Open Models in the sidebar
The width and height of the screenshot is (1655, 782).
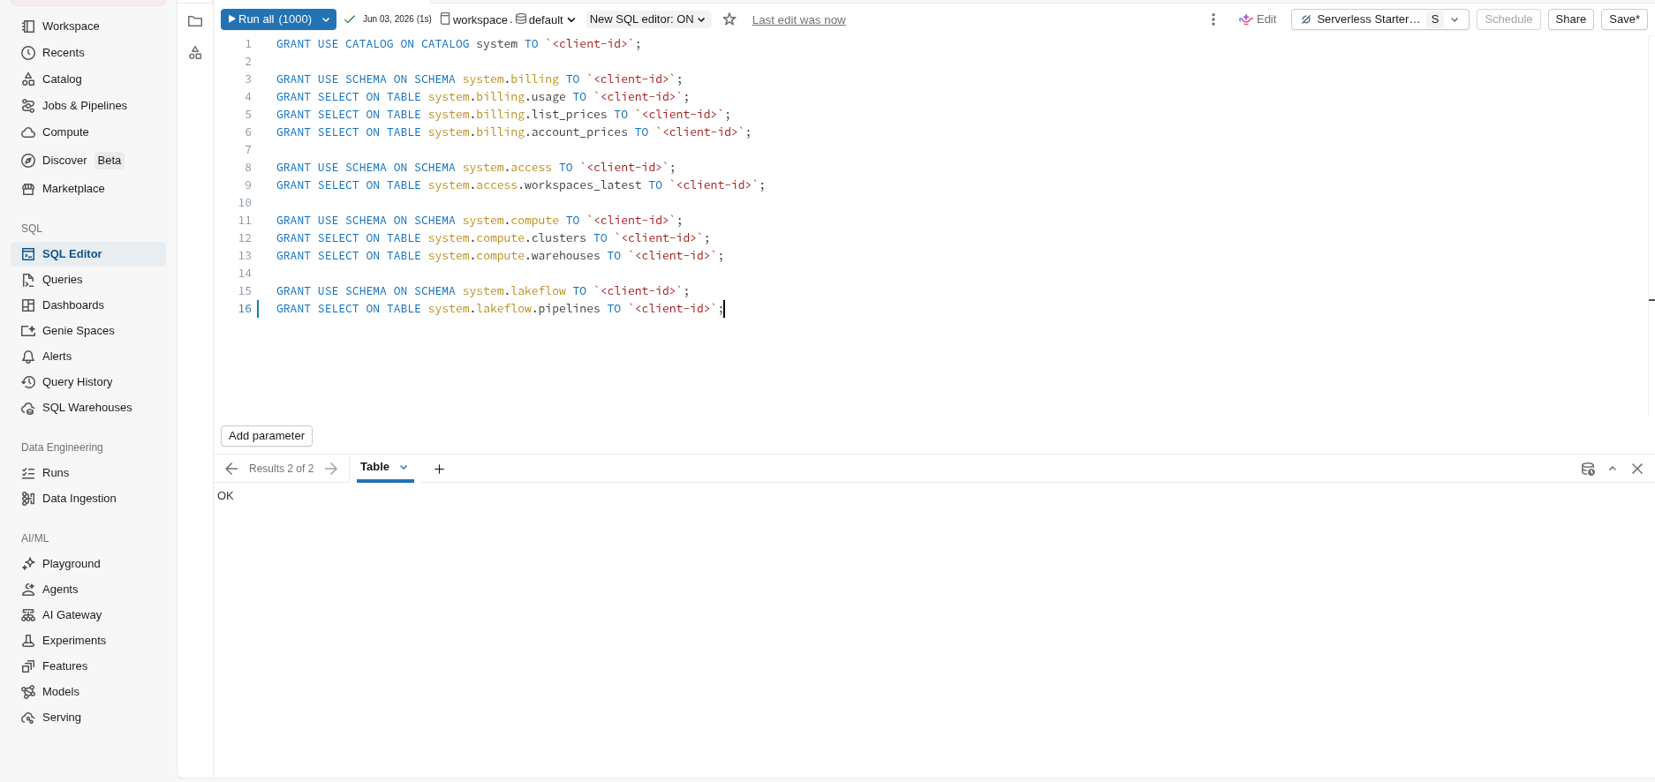coord(87,692)
